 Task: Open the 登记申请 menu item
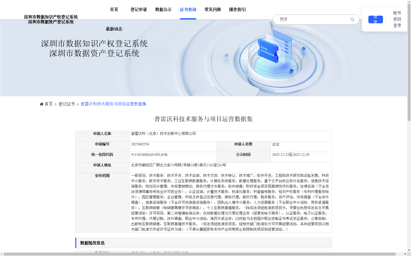tap(139, 9)
